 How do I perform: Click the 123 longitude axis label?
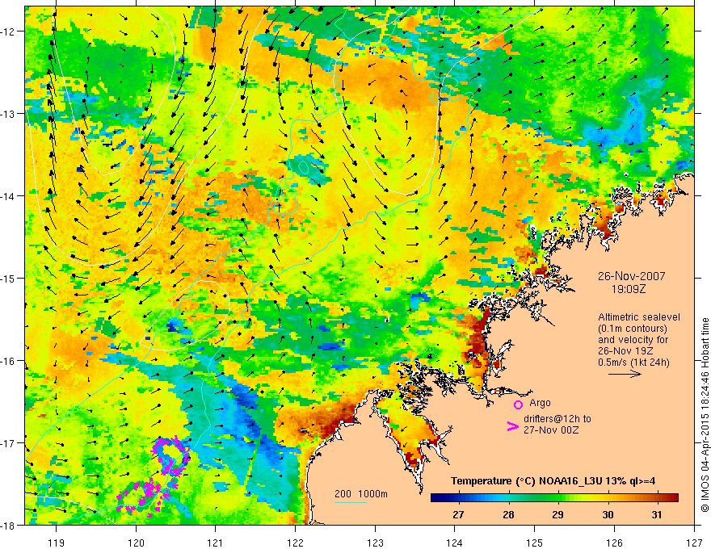coord(375,543)
